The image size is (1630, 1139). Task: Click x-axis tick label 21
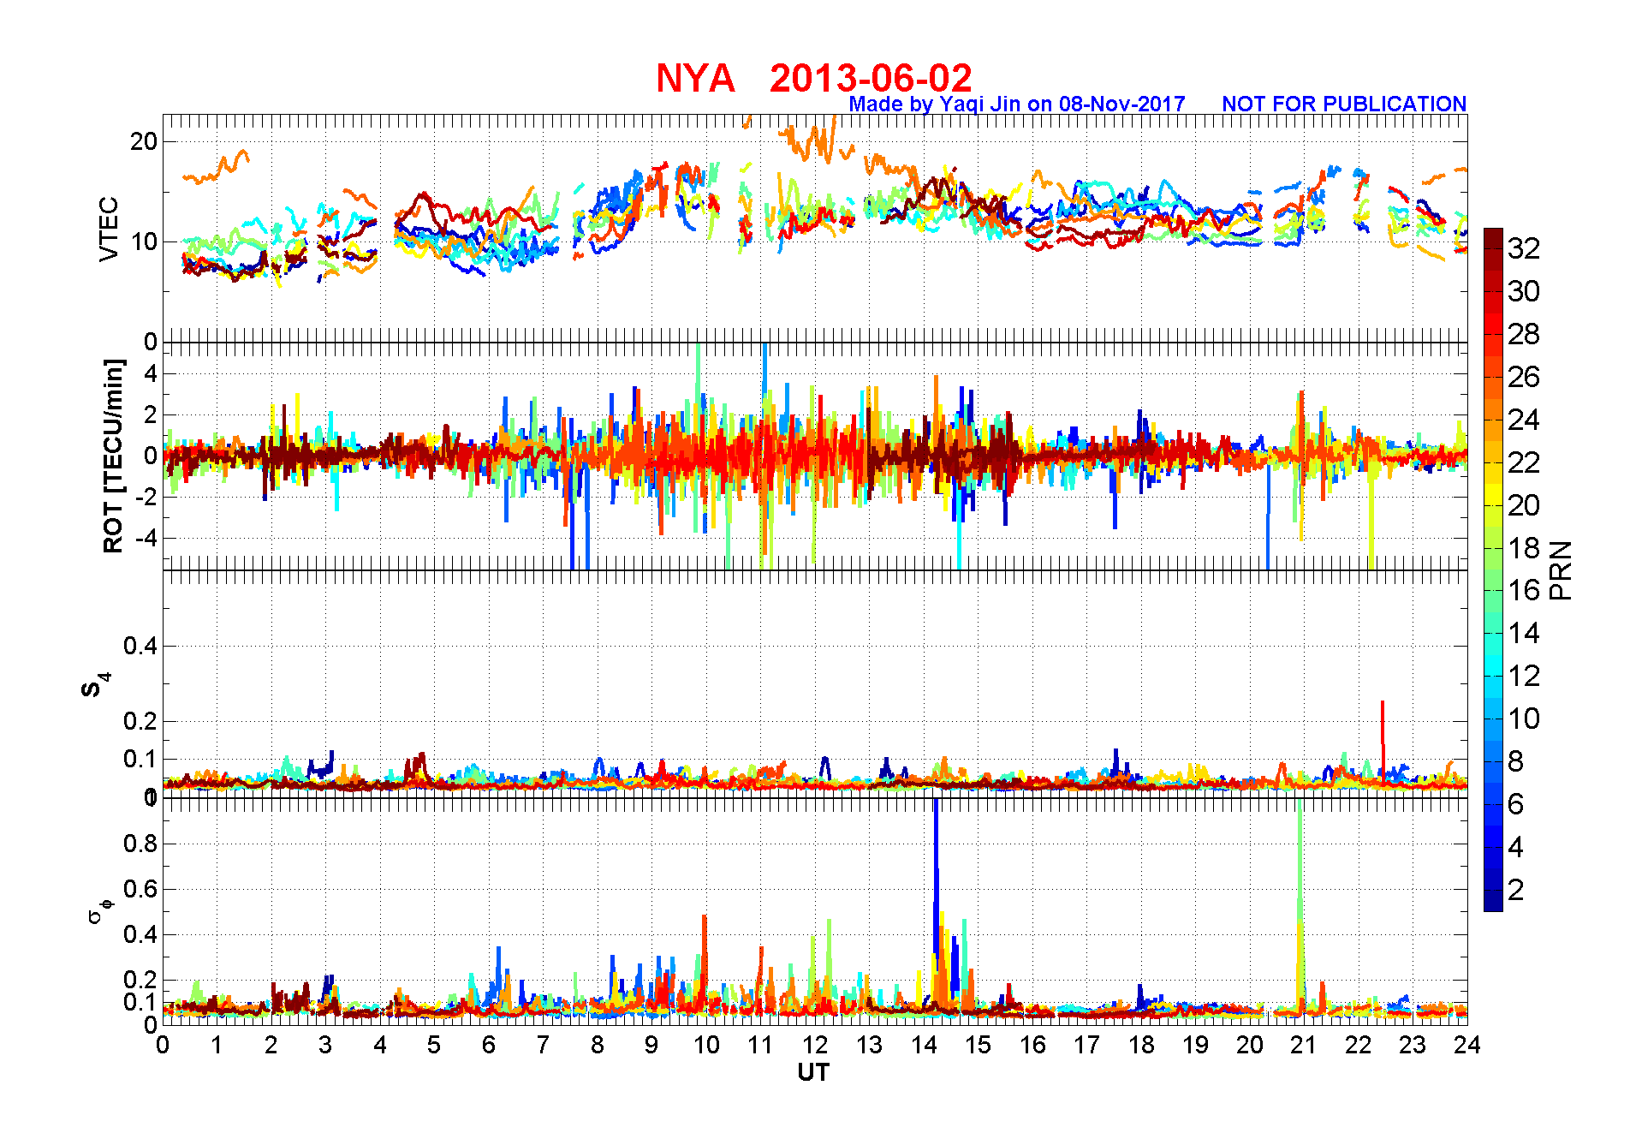(x=1304, y=1045)
